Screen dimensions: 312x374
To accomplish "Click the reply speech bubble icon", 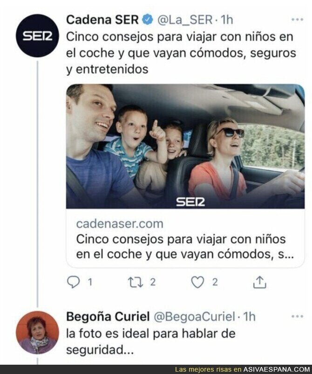I will 73,282.
